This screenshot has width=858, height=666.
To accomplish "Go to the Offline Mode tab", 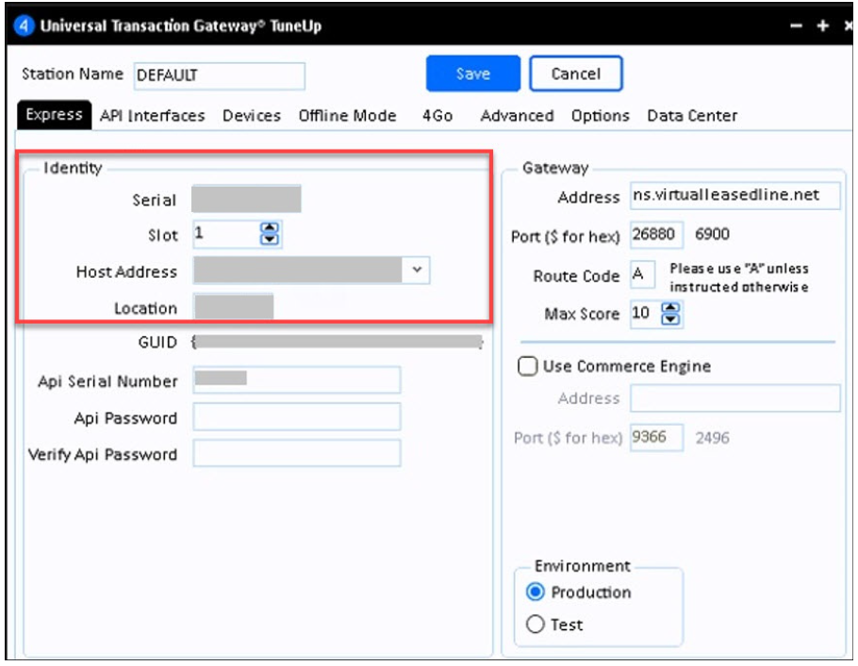I will [x=347, y=116].
